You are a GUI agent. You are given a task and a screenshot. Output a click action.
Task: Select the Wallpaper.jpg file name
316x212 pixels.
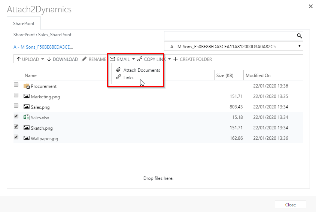pyautogui.click(x=45, y=139)
